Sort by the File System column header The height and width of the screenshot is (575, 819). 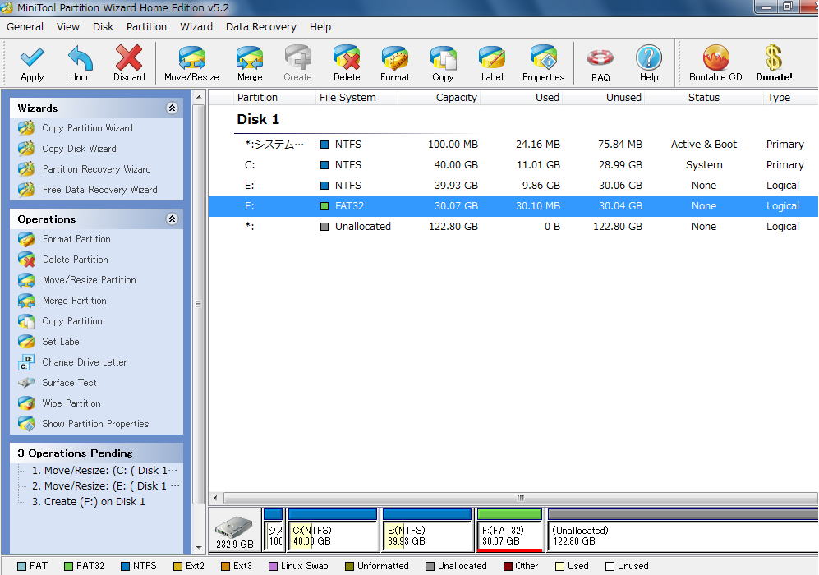click(357, 98)
